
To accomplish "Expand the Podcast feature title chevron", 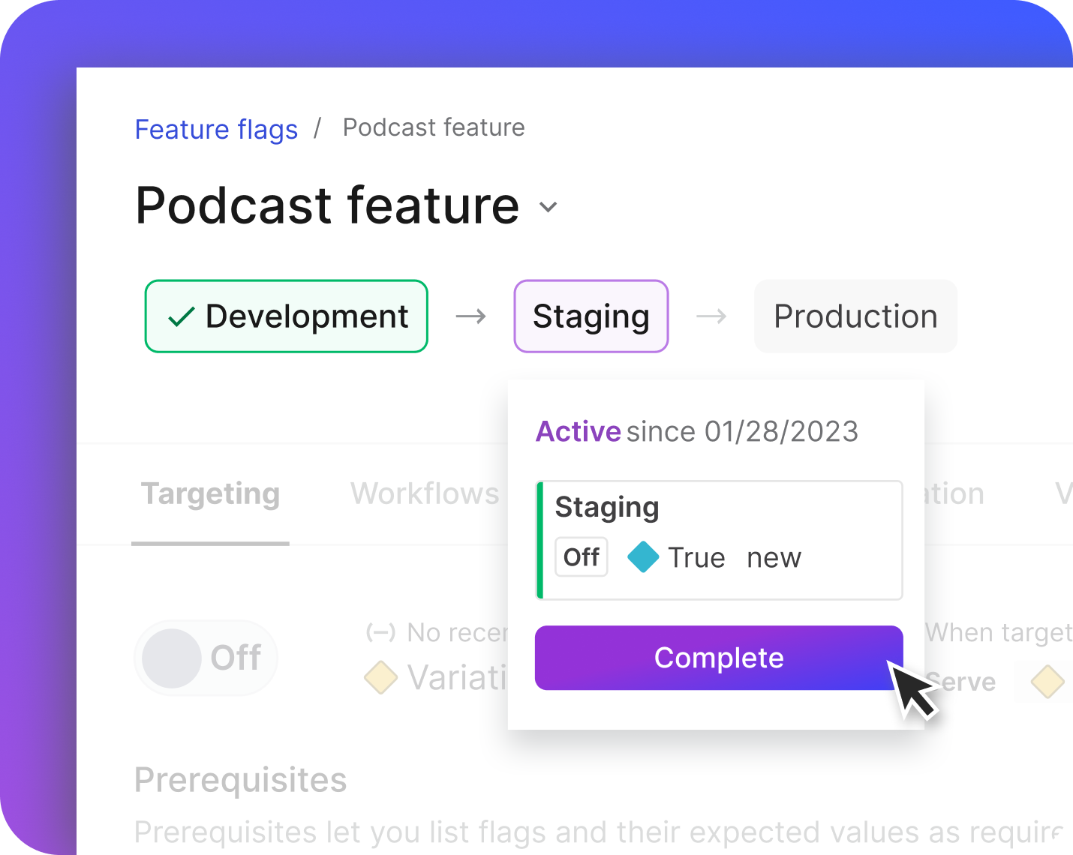I will (549, 207).
